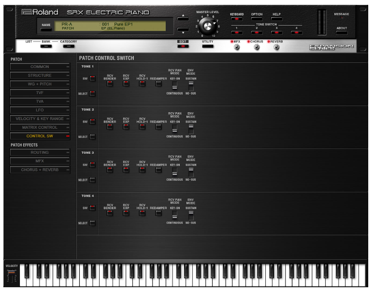Screen dimensions: 375x294
Task: Click the patch up arrow button
Action: (183, 18)
